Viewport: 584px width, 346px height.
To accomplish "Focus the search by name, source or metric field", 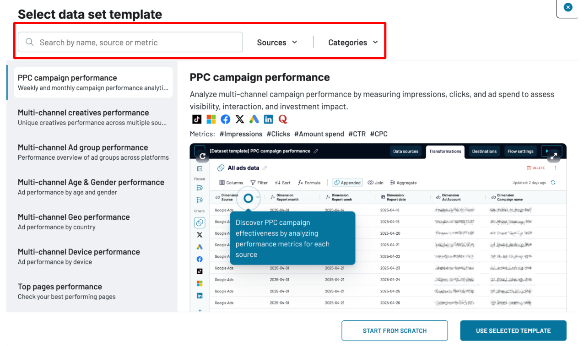I will pos(137,43).
